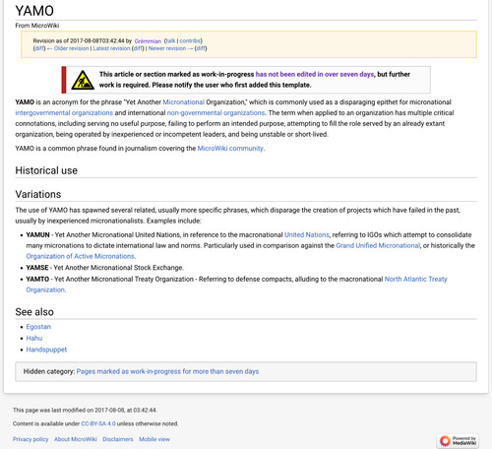Click 'From MicroWiki' subtitle text

click(x=37, y=26)
